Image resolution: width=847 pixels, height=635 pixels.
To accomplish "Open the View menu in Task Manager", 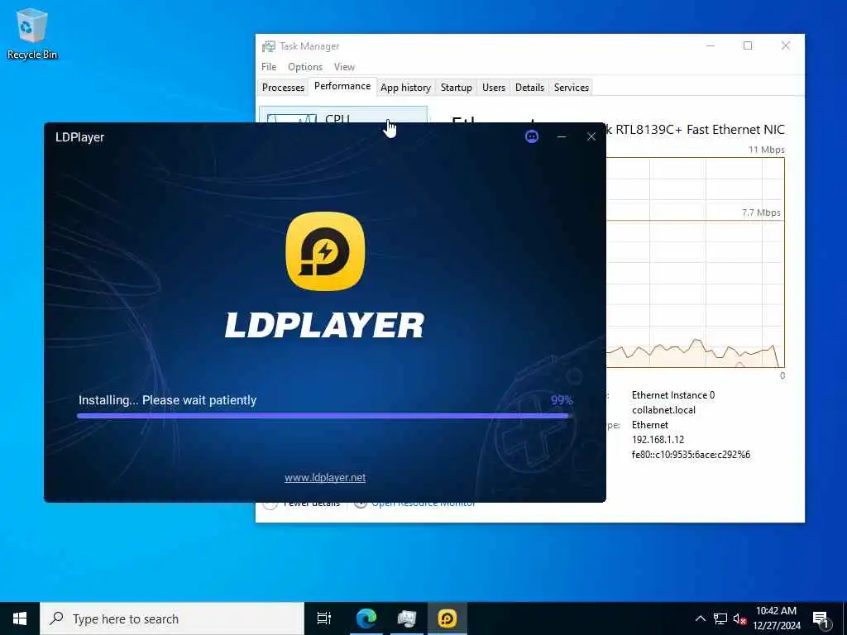I will (x=344, y=67).
